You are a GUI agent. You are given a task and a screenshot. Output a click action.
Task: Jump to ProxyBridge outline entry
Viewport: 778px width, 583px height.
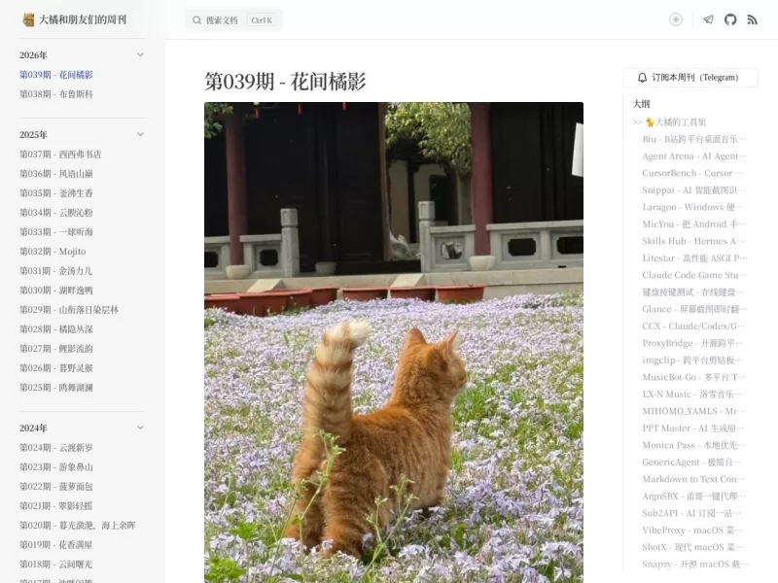tap(692, 343)
